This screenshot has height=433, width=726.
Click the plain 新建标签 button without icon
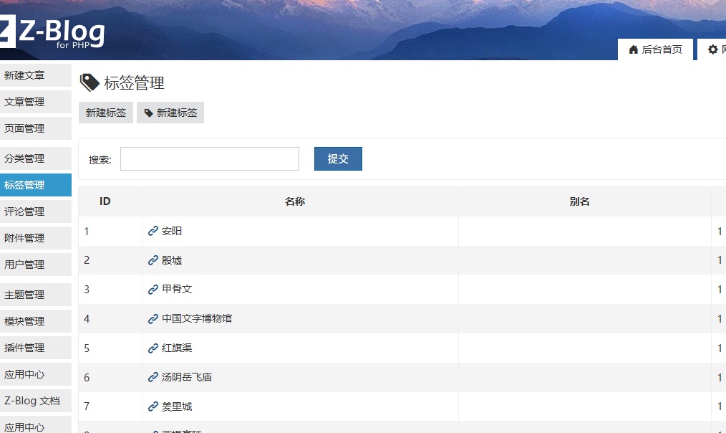coord(105,113)
